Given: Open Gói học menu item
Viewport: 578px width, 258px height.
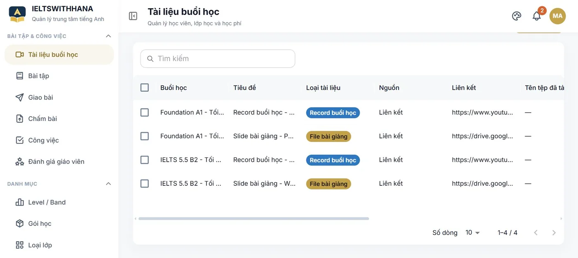Looking at the screenshot, I should [59, 224].
